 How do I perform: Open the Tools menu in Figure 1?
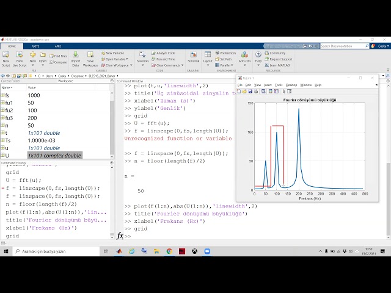click(279, 85)
